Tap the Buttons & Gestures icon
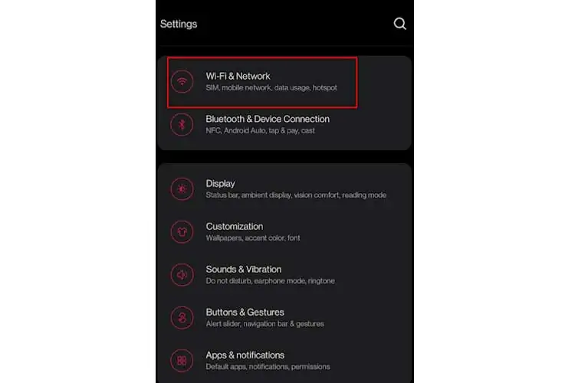The width and height of the screenshot is (575, 383). tap(182, 318)
